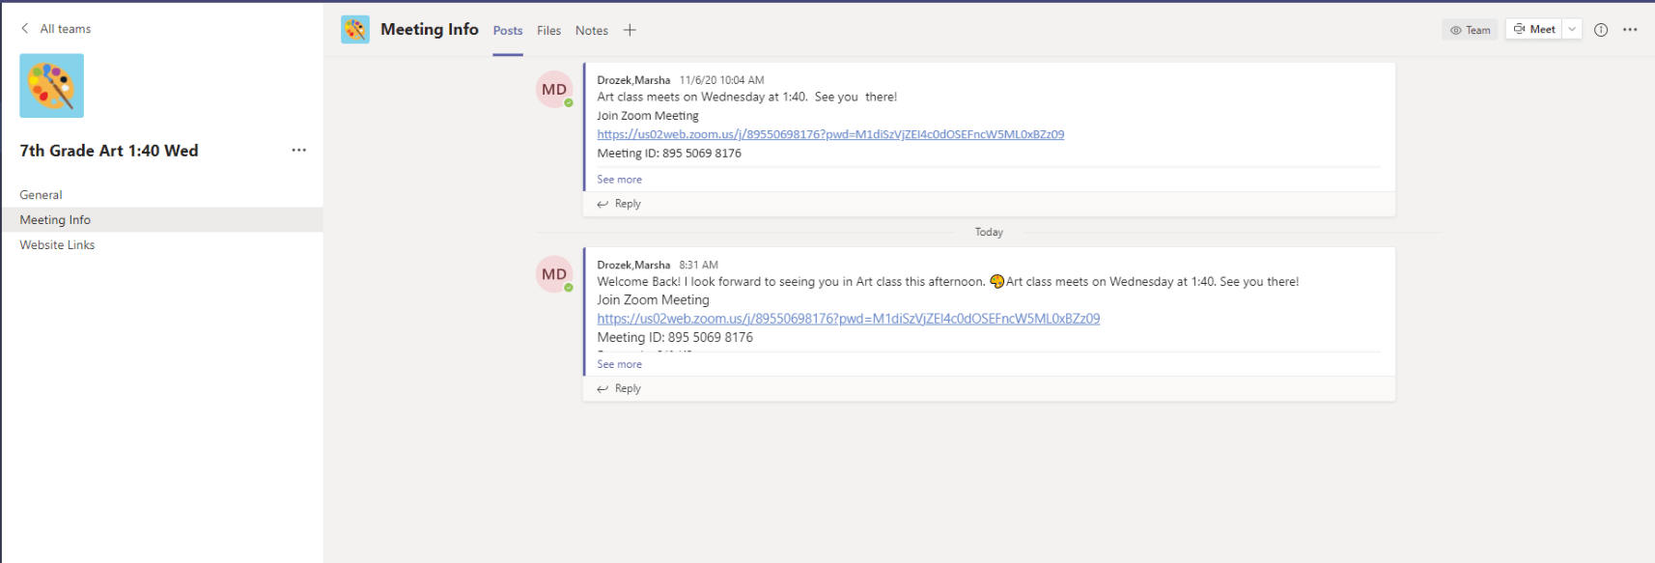Expand See more on 11/6/20 post

(619, 180)
